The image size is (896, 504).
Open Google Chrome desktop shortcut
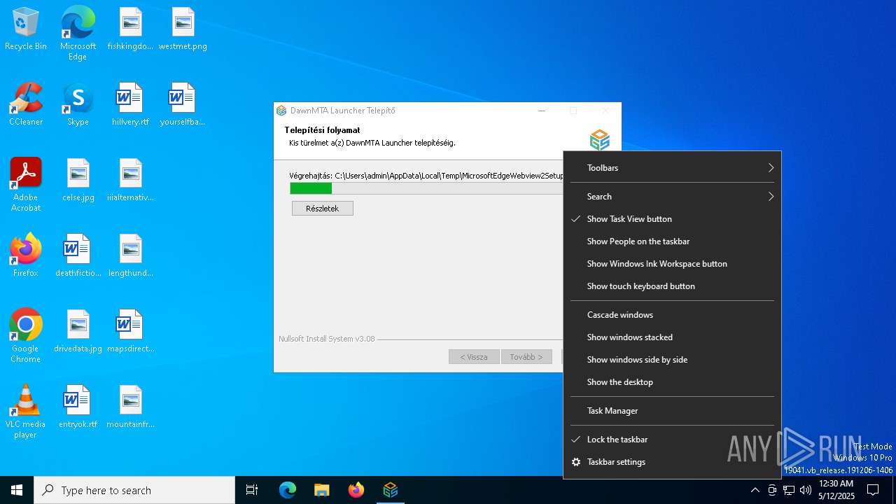tap(26, 336)
